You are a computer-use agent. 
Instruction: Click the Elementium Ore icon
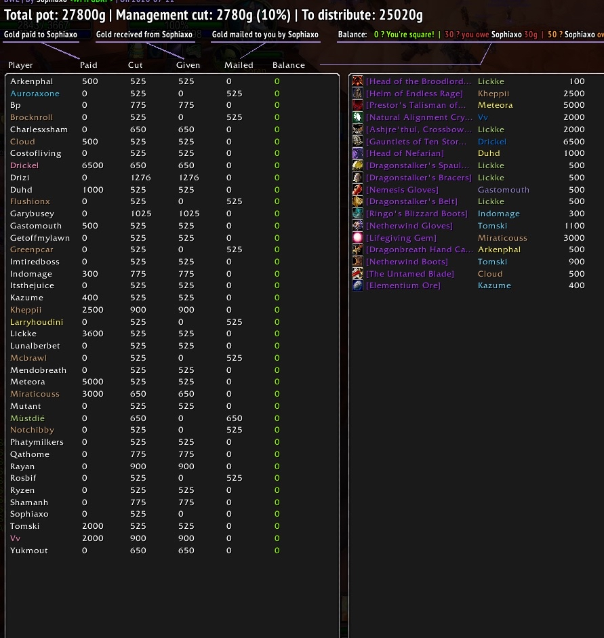(x=357, y=285)
